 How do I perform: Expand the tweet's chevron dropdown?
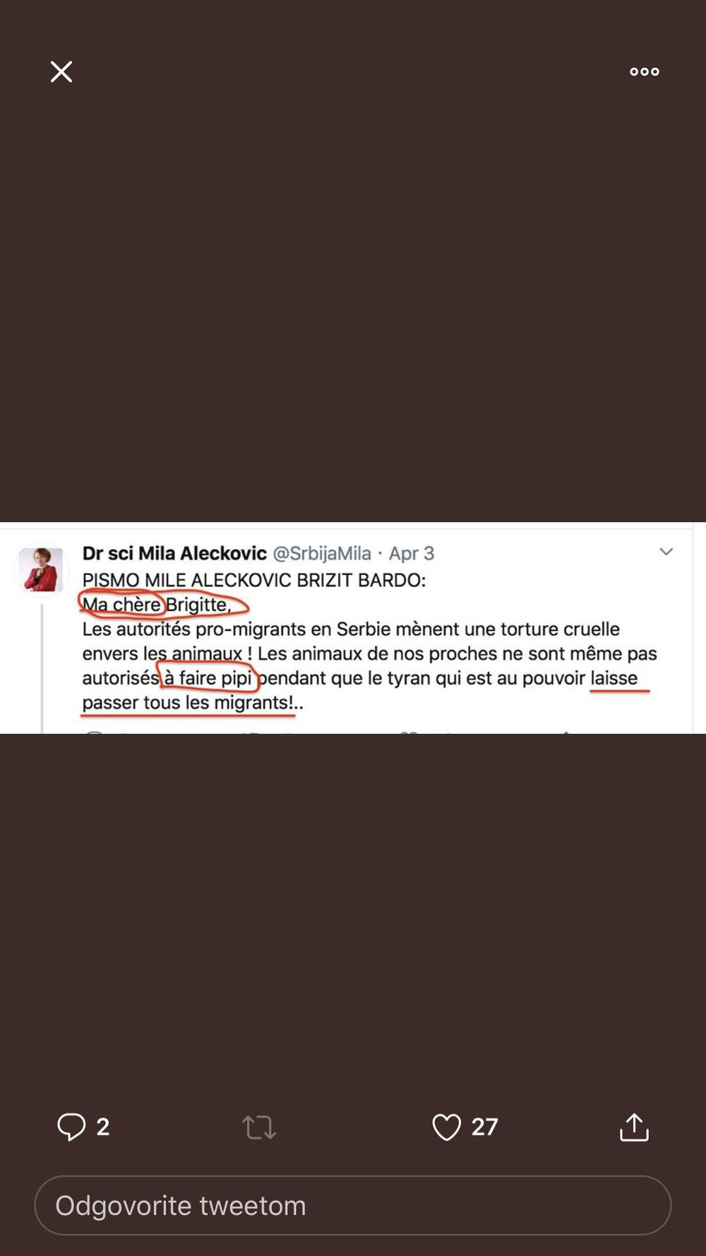click(666, 552)
